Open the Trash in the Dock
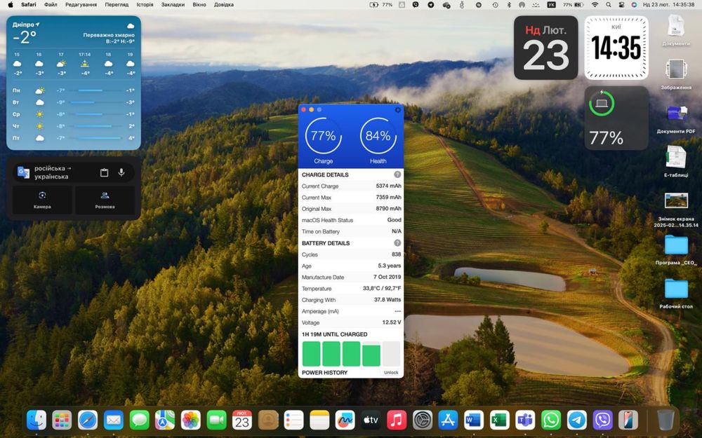702x438 pixels. (x=665, y=420)
